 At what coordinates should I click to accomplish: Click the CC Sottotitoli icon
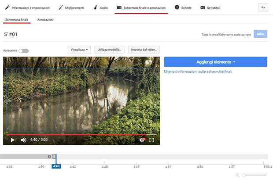click(x=203, y=7)
